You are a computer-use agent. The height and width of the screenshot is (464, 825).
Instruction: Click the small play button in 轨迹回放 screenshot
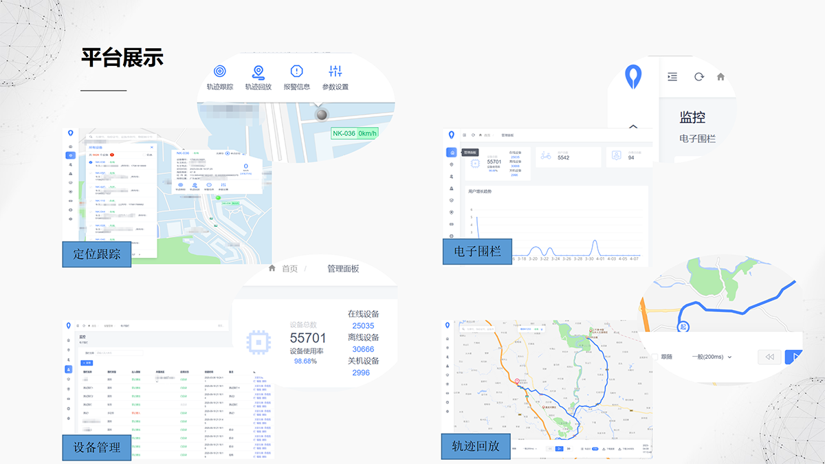coord(560,449)
